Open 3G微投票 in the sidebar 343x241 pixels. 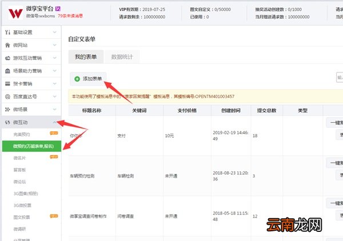pyautogui.click(x=22, y=206)
